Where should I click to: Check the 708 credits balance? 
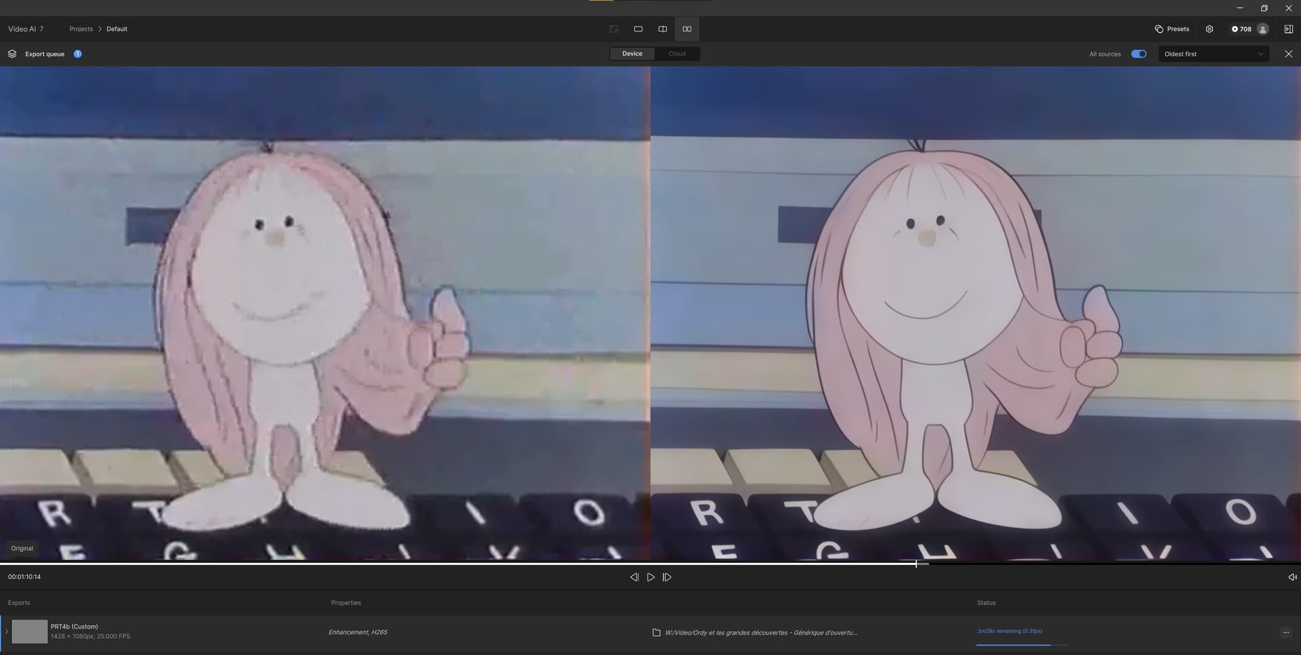[x=1241, y=29]
